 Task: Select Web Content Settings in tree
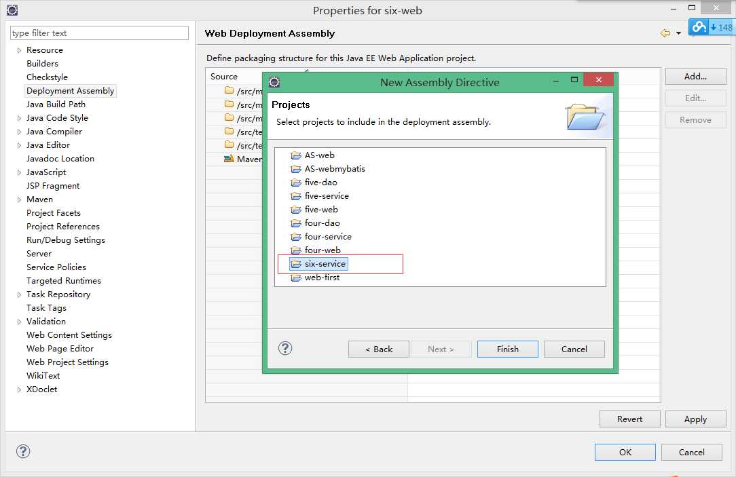pos(69,335)
